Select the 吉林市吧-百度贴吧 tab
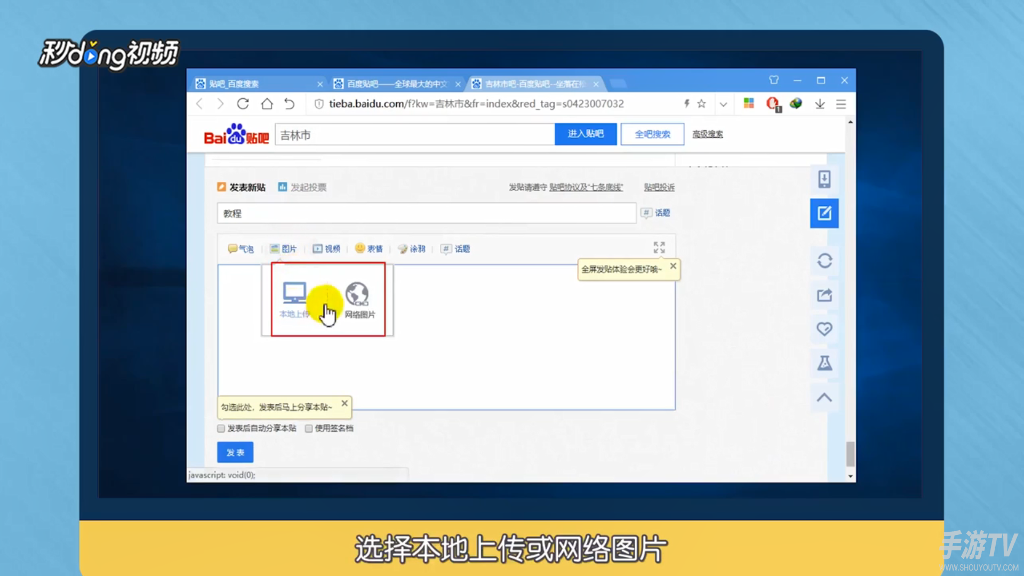Image resolution: width=1024 pixels, height=576 pixels. [x=535, y=84]
